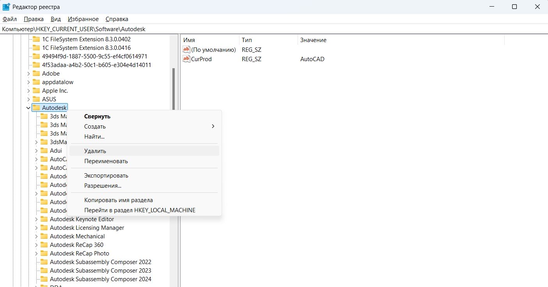
Task: Click the registry path address bar
Action: tap(274, 29)
